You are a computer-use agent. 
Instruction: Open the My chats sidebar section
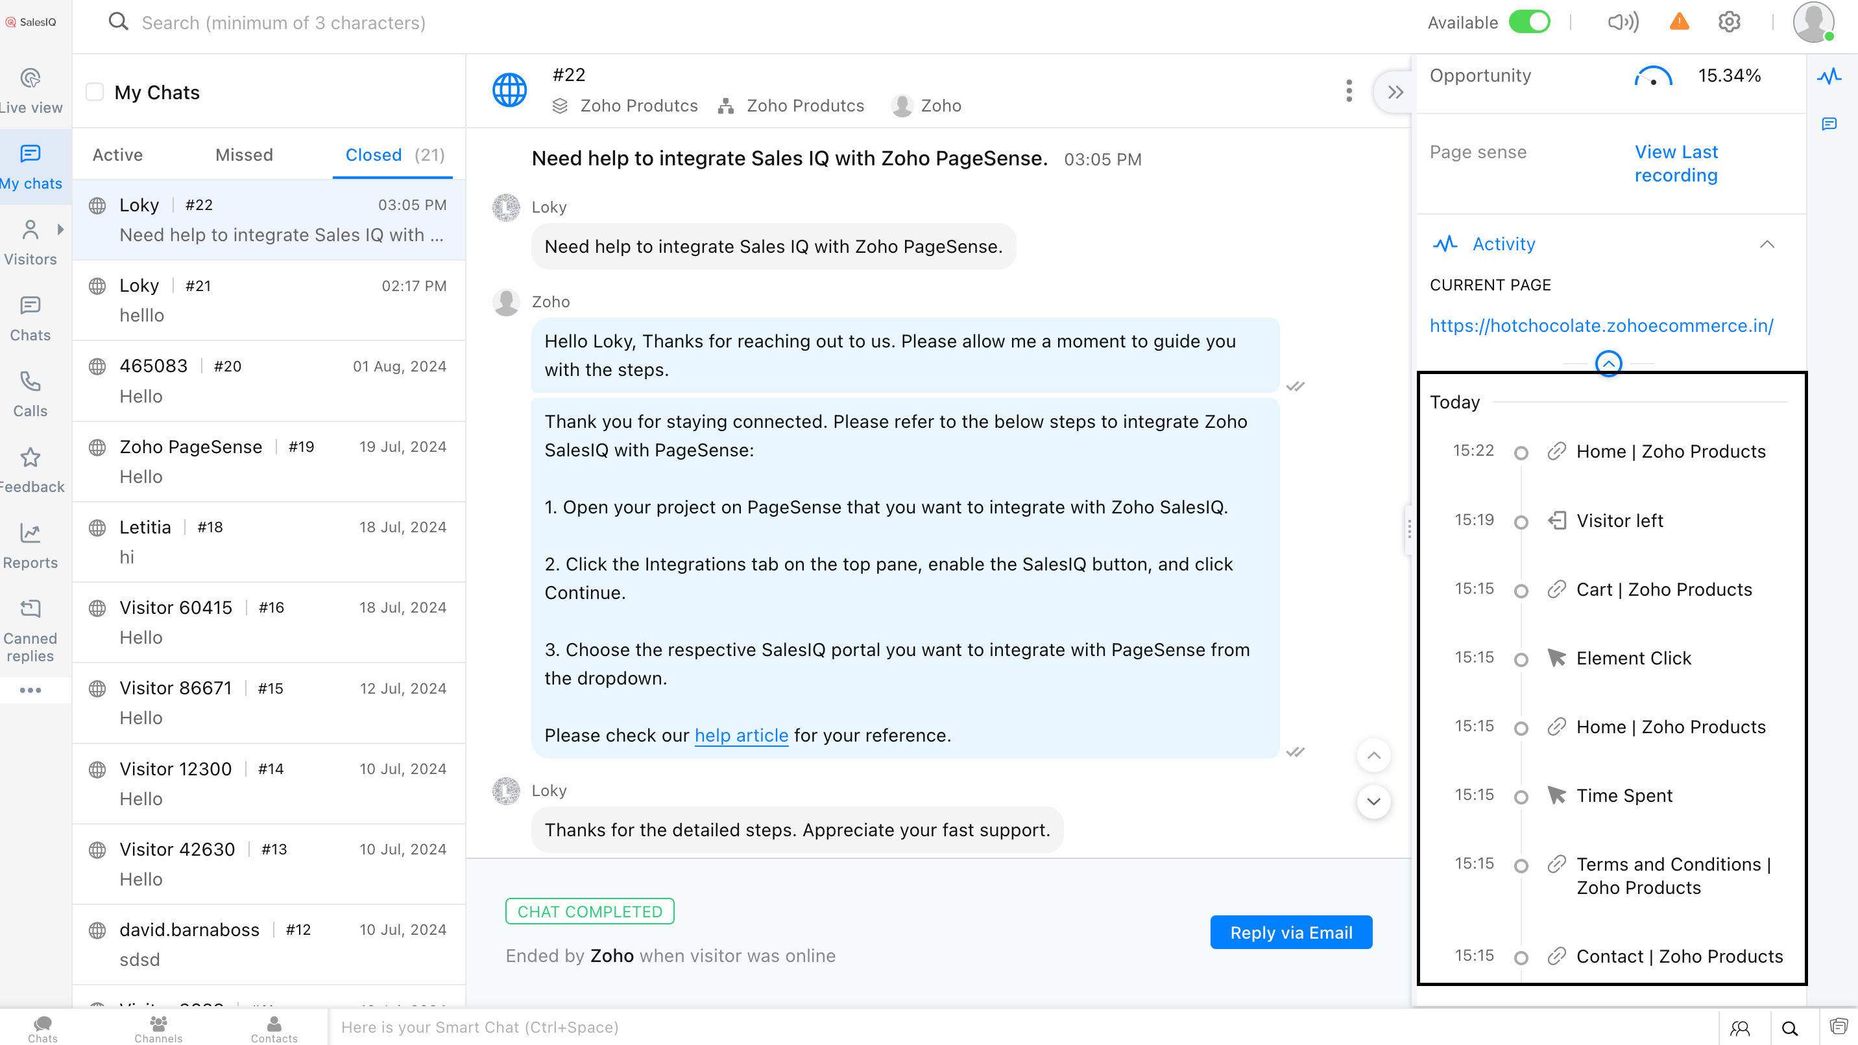pyautogui.click(x=30, y=167)
